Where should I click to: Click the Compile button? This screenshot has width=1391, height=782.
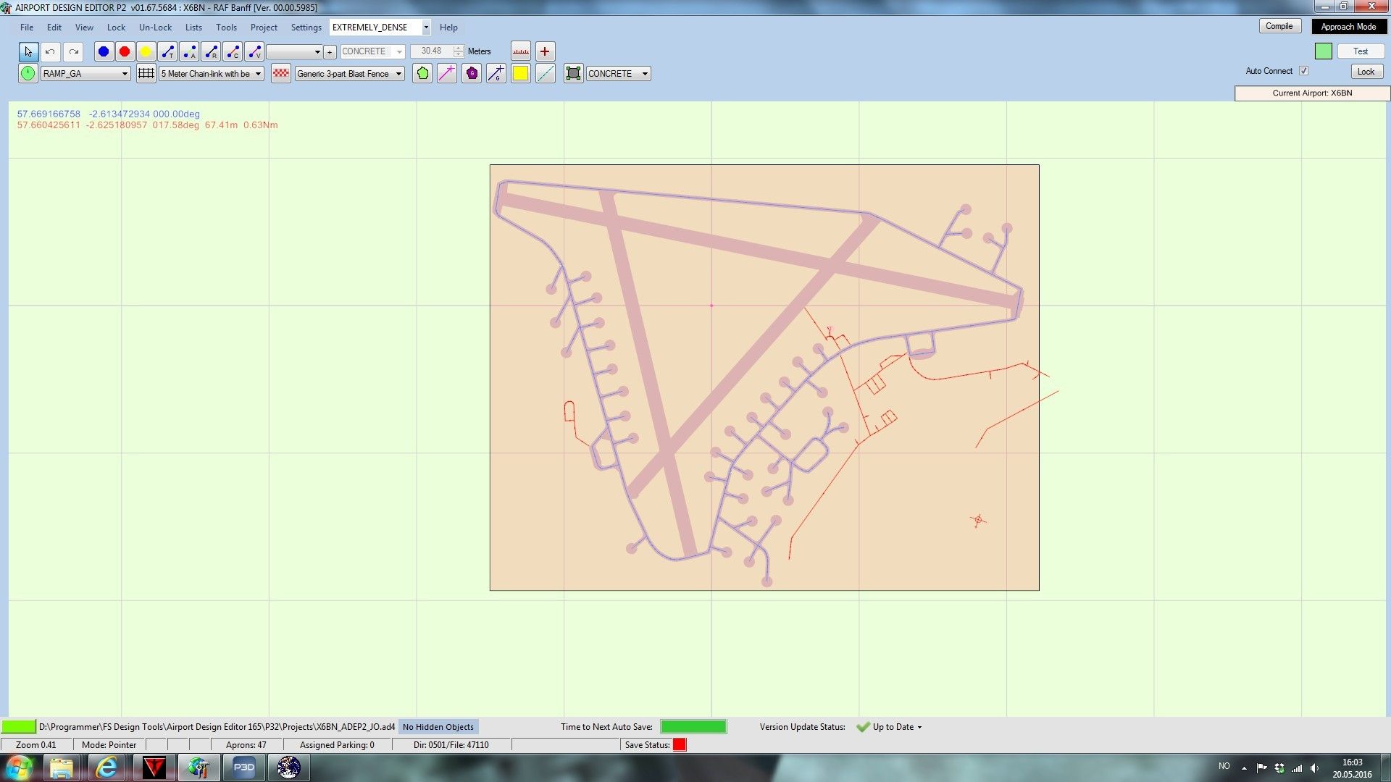coord(1279,26)
